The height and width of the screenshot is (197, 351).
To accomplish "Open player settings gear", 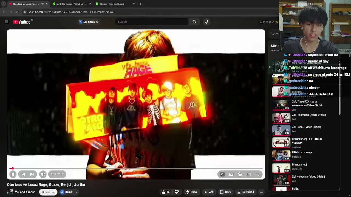I will (240, 174).
